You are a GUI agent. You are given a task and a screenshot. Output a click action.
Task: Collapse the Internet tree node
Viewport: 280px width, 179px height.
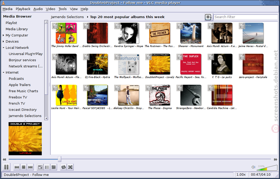click(3, 73)
